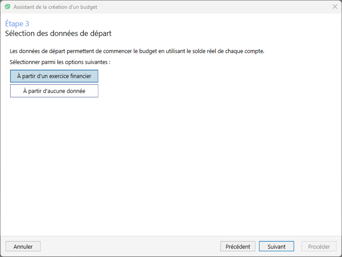Continue with Suivant button
The width and height of the screenshot is (342, 257).
276,246
